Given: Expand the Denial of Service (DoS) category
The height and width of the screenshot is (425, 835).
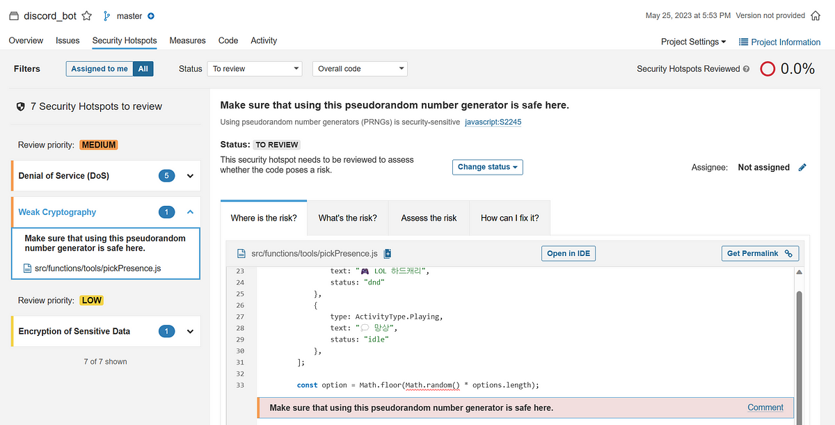Looking at the screenshot, I should [189, 175].
